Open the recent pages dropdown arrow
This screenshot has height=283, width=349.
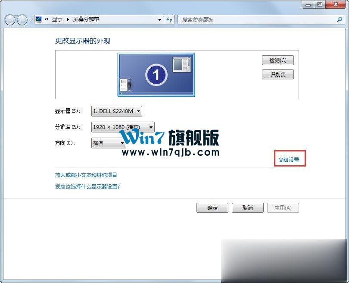click(x=31, y=20)
